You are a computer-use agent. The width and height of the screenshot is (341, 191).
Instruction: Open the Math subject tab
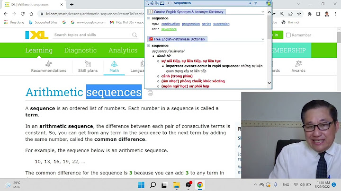pos(114,67)
